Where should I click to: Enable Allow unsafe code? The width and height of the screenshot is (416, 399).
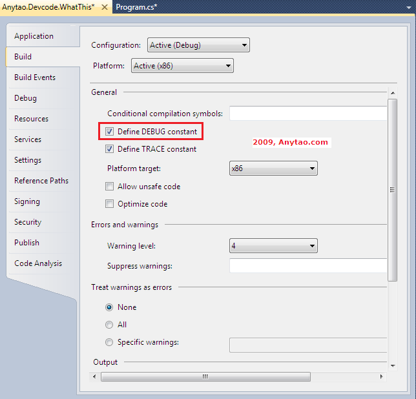click(x=110, y=187)
